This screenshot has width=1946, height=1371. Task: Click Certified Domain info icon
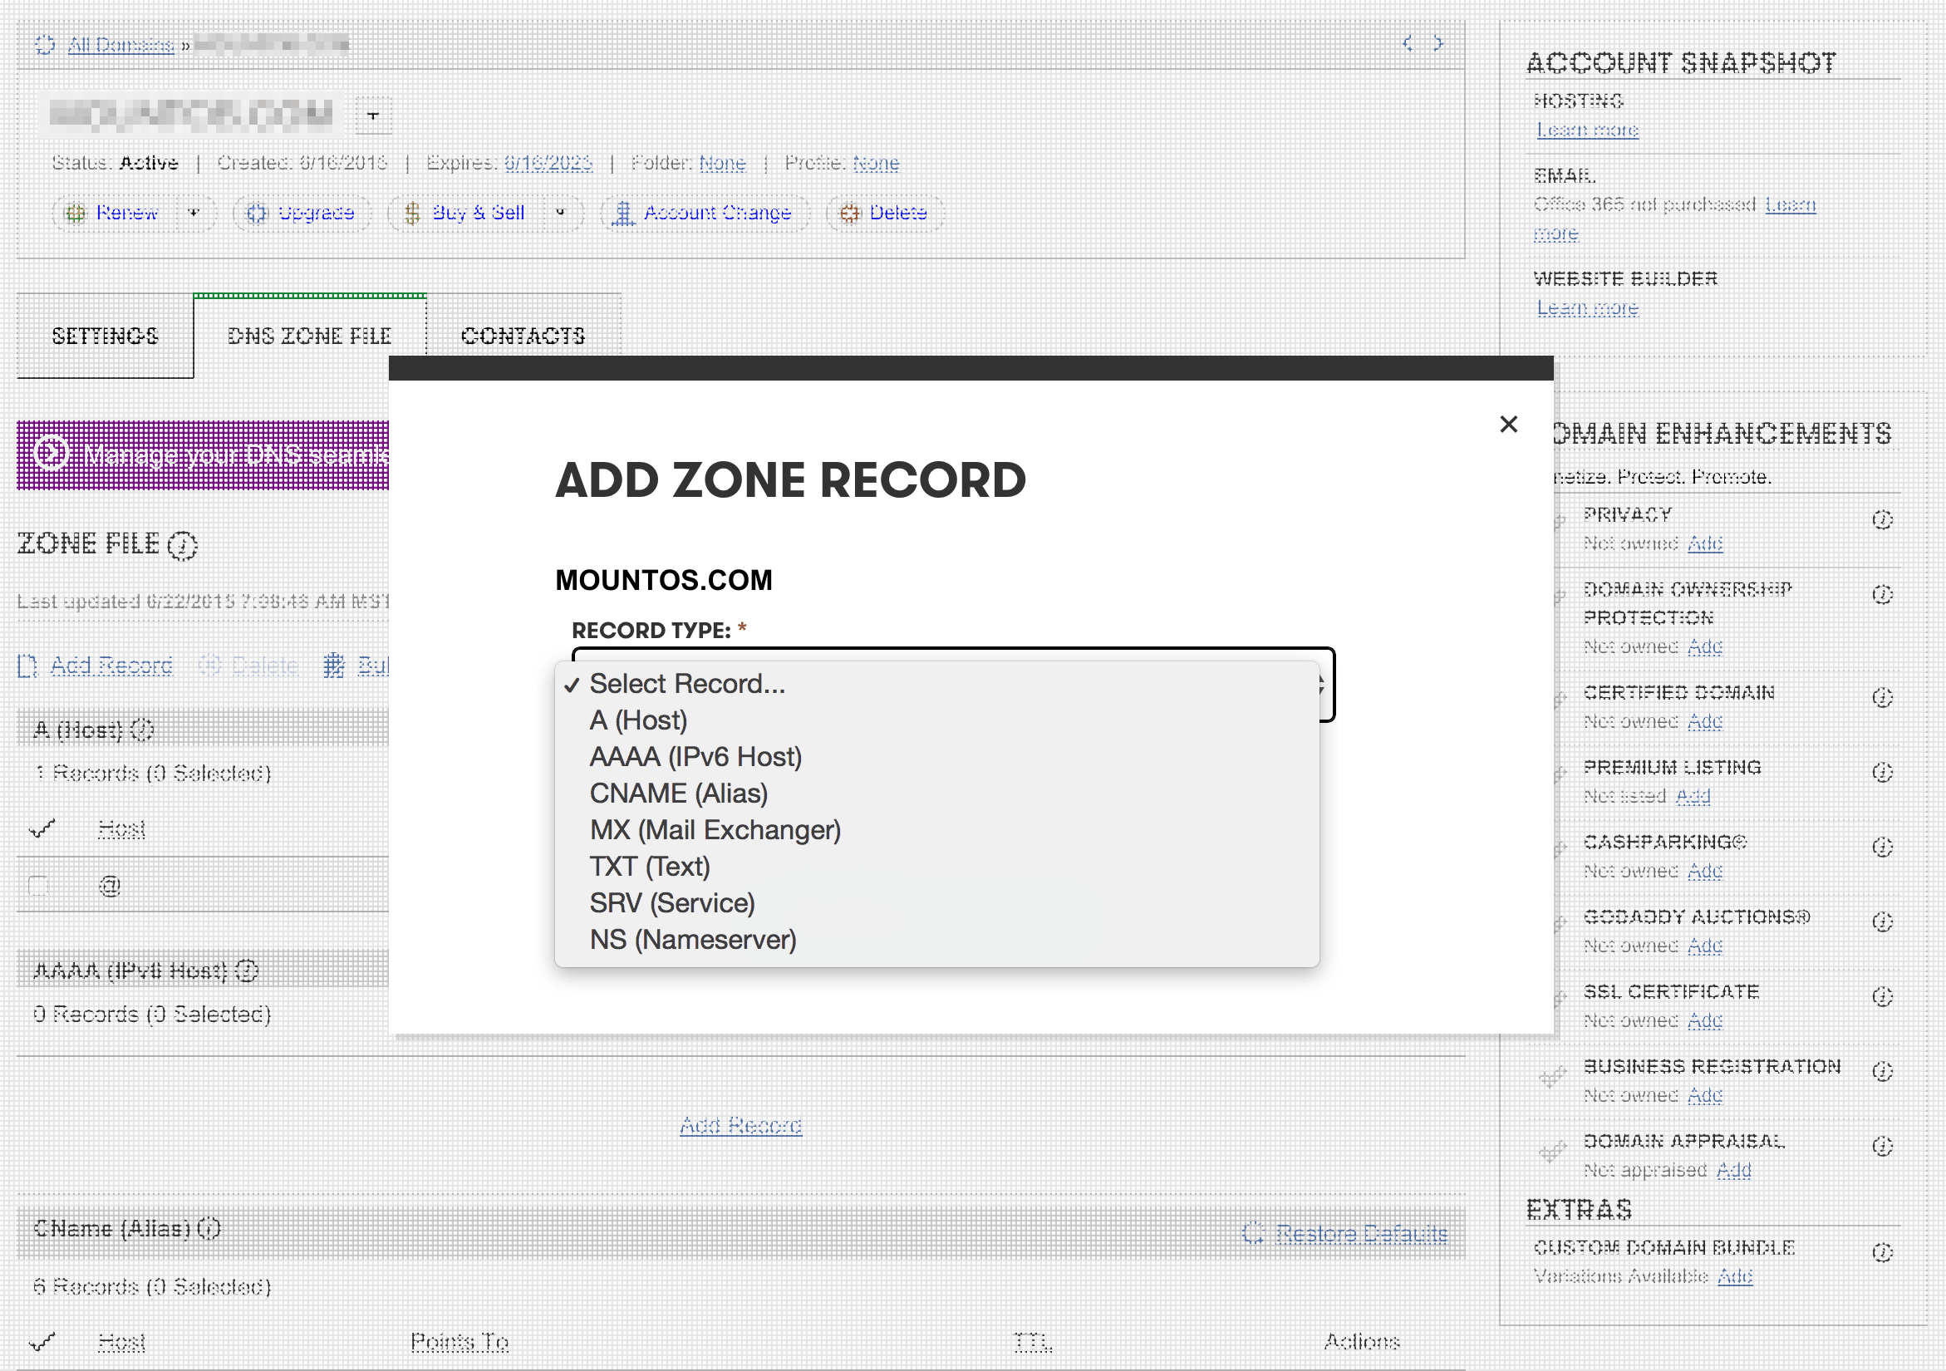pos(1882,697)
